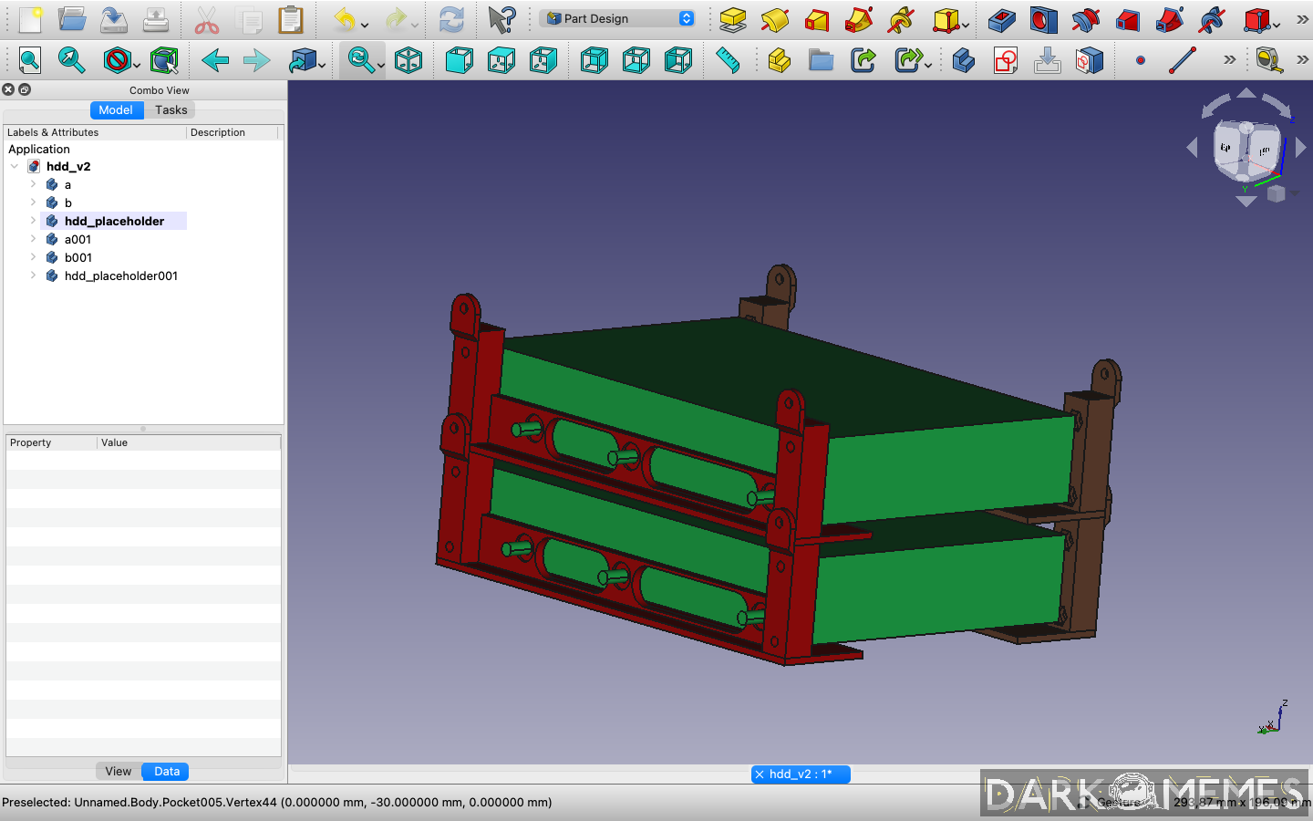Select body 'b' in the tree
The image size is (1313, 821).
coord(67,203)
